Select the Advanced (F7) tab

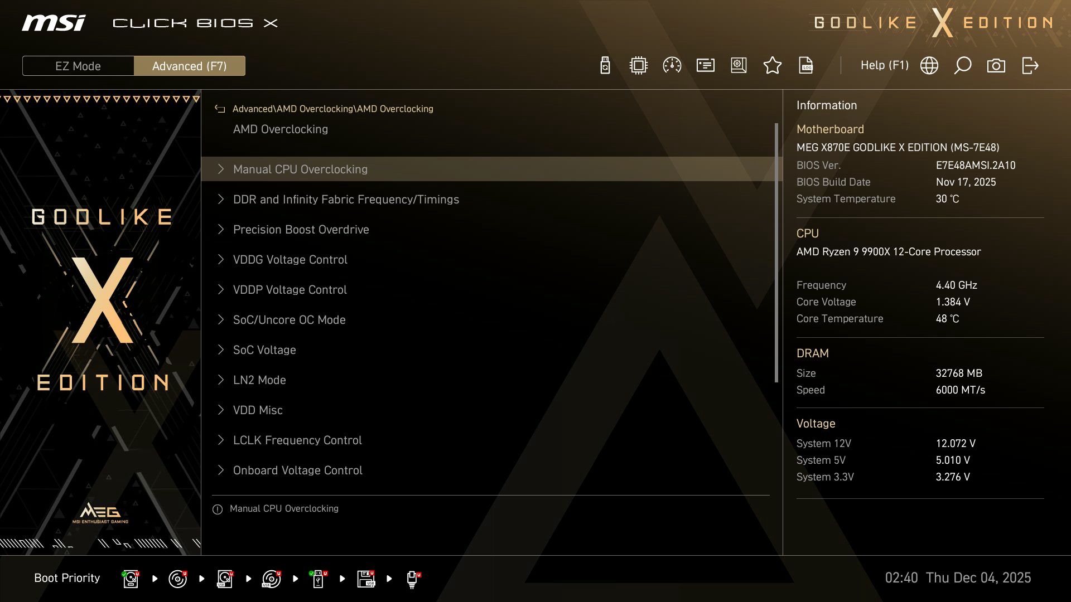pos(190,66)
